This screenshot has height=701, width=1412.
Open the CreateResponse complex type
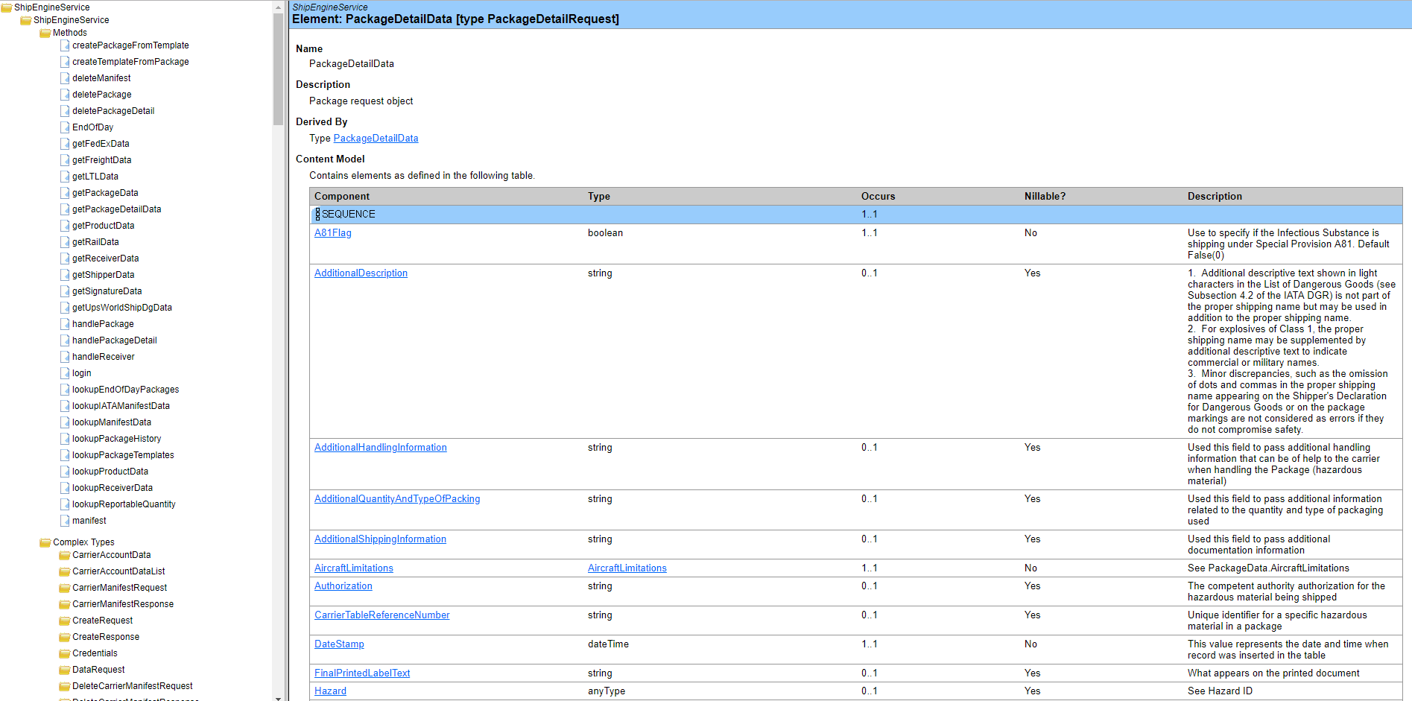point(106,637)
